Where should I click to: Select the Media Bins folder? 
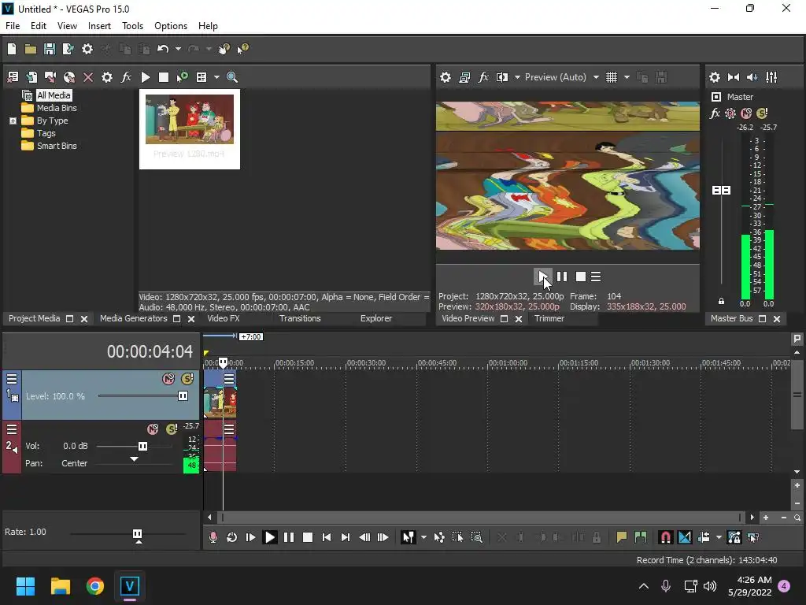(x=57, y=108)
